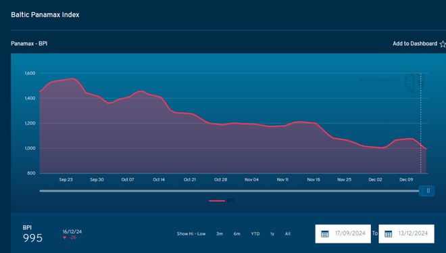Image resolution: width=446 pixels, height=253 pixels.
Task: Click the chart watermark logo
Action: pos(414,83)
